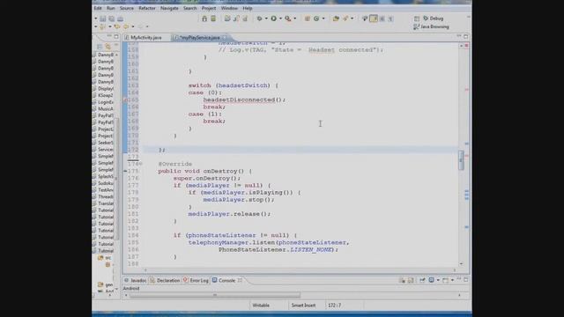Screen dimensions: 564x317
Task: Open the Package Explorer view menu
Action: click(x=116, y=46)
